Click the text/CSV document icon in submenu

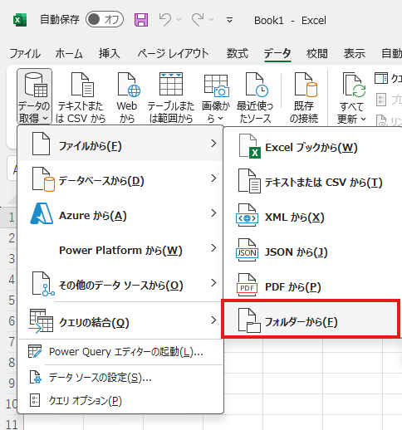pos(249,181)
